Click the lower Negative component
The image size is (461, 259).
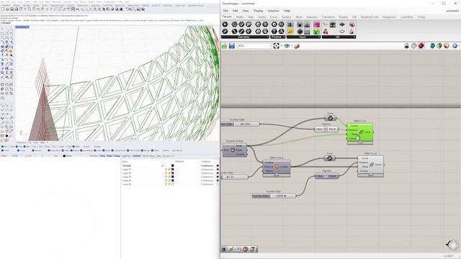(326, 176)
